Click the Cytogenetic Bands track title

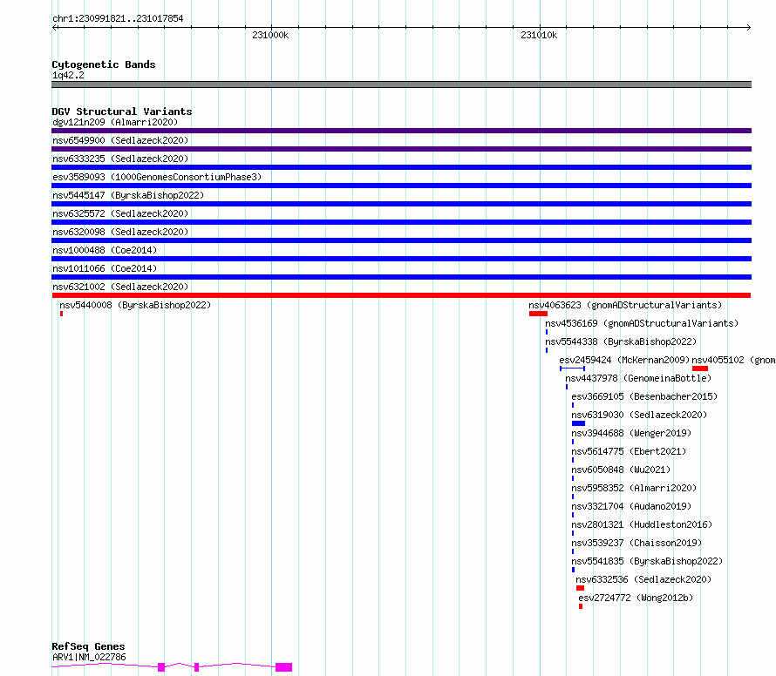click(x=104, y=64)
